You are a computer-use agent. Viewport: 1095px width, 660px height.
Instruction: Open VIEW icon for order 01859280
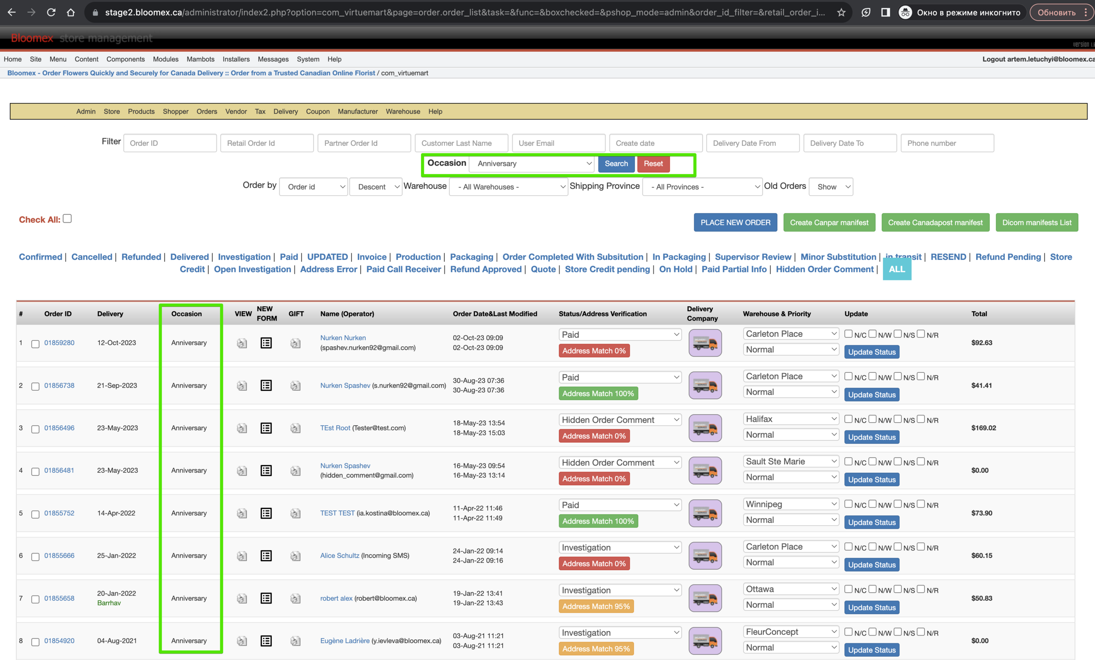click(241, 343)
